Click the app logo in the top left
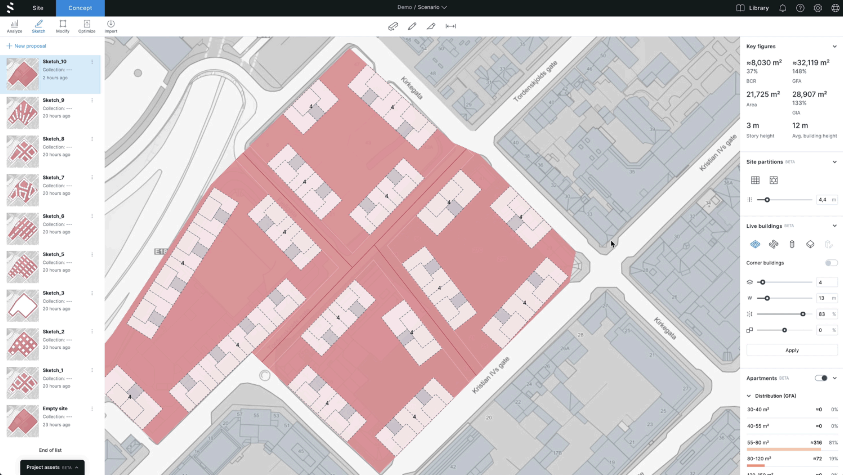The height and width of the screenshot is (475, 843). (10, 8)
